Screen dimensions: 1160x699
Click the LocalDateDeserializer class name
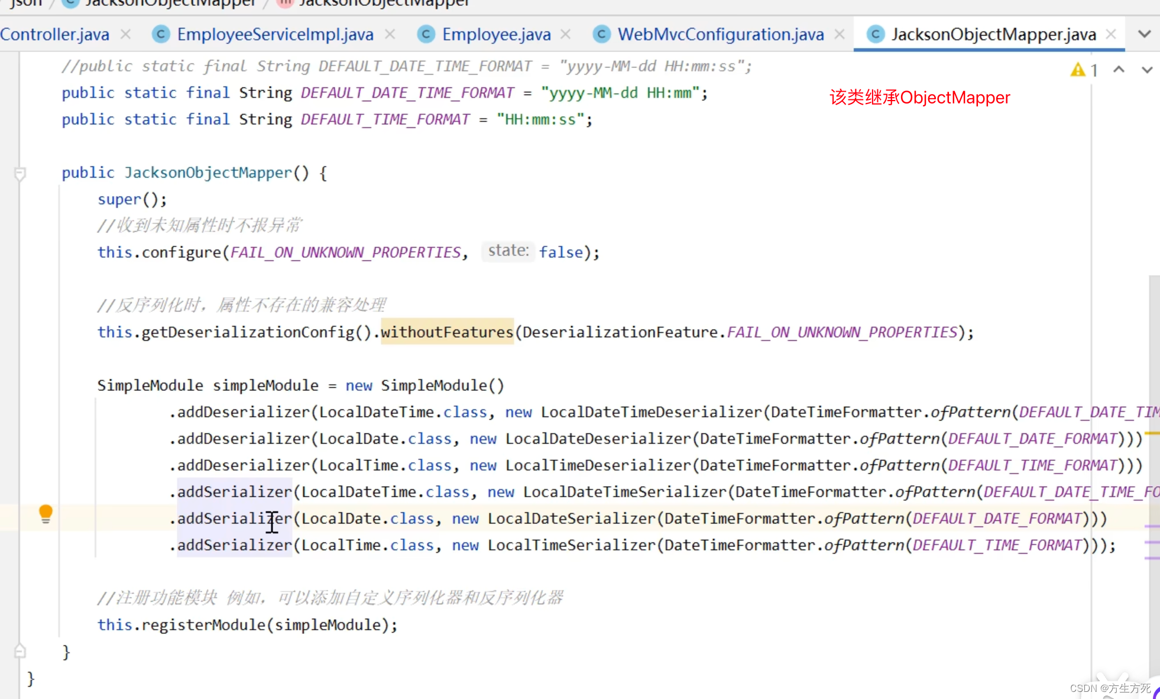(x=598, y=439)
